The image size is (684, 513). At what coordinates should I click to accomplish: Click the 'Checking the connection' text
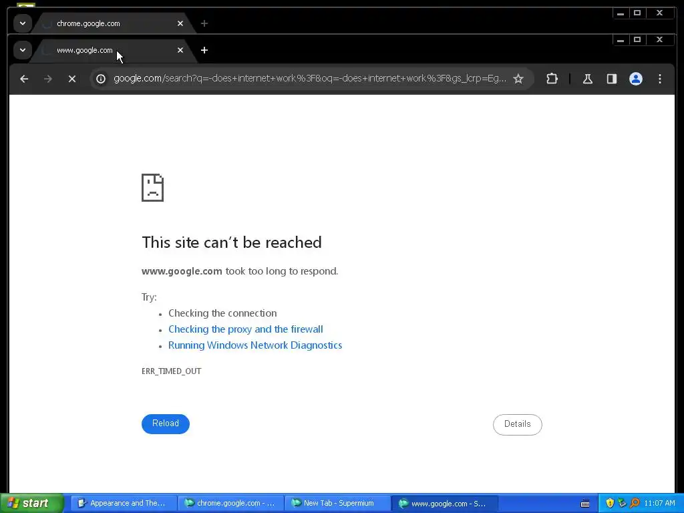(222, 313)
